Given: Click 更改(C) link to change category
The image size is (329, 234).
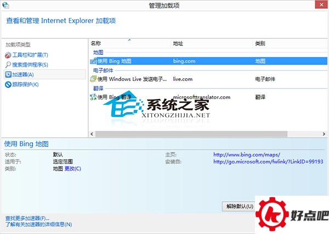Looking at the screenshot, I should (73, 168).
